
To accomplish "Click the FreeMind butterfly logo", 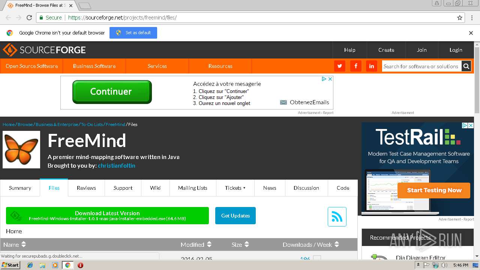I will tap(21, 149).
